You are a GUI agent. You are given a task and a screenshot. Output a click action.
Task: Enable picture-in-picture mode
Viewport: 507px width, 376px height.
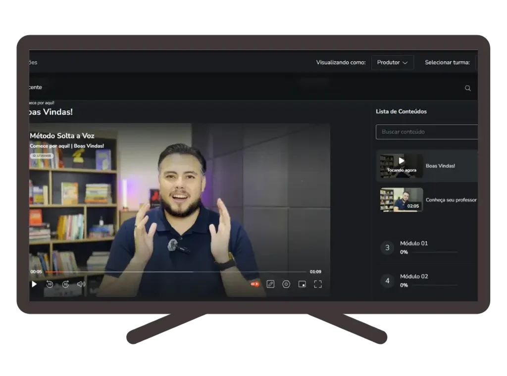point(302,284)
